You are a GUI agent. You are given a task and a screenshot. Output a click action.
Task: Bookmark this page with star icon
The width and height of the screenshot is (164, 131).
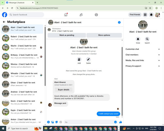pos(150,8)
